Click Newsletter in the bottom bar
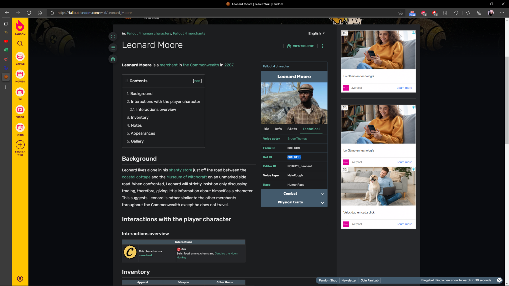The width and height of the screenshot is (509, 286). [349, 280]
